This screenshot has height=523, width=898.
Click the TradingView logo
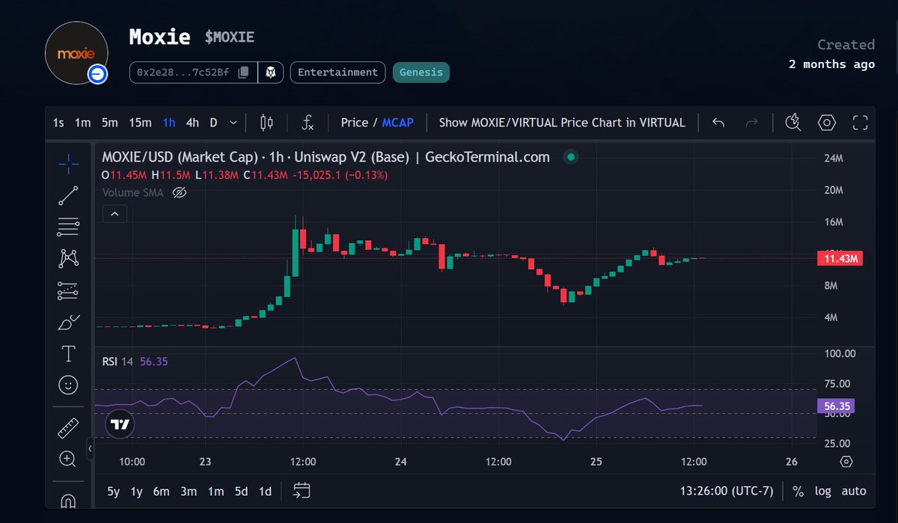point(120,424)
